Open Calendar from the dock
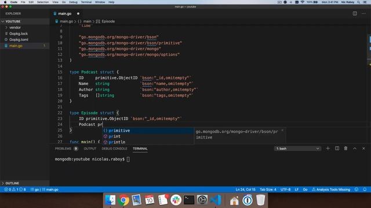 point(150,200)
